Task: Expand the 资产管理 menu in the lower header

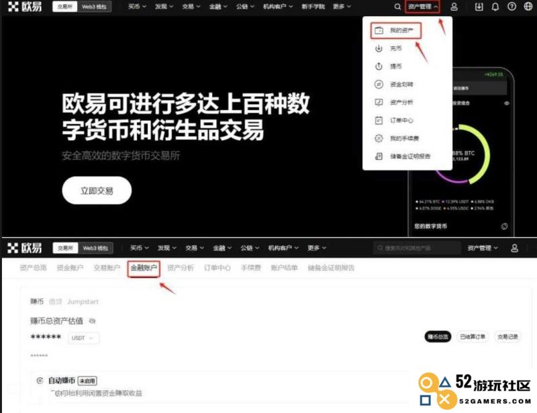Action: pyautogui.click(x=483, y=248)
